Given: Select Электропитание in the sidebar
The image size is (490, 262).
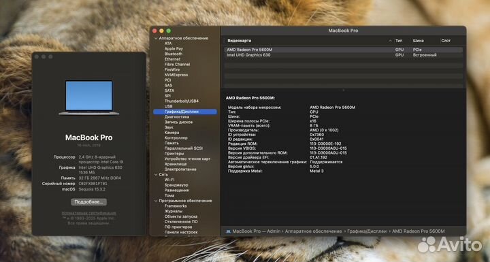Looking at the screenshot, I should point(180,169).
